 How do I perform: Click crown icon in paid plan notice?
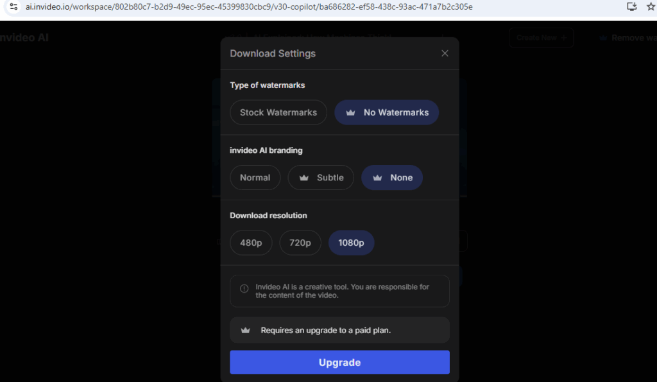pyautogui.click(x=246, y=331)
